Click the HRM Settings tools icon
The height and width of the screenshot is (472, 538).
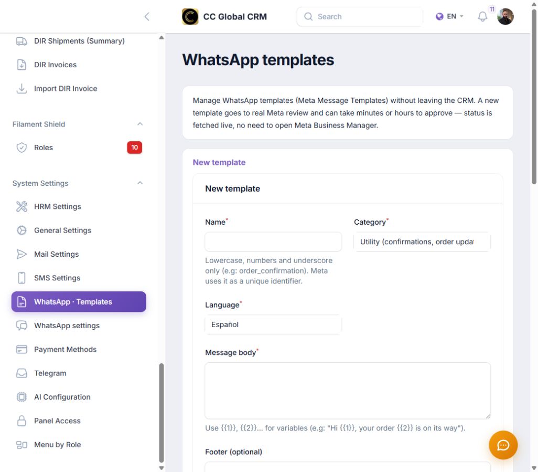[x=21, y=206]
